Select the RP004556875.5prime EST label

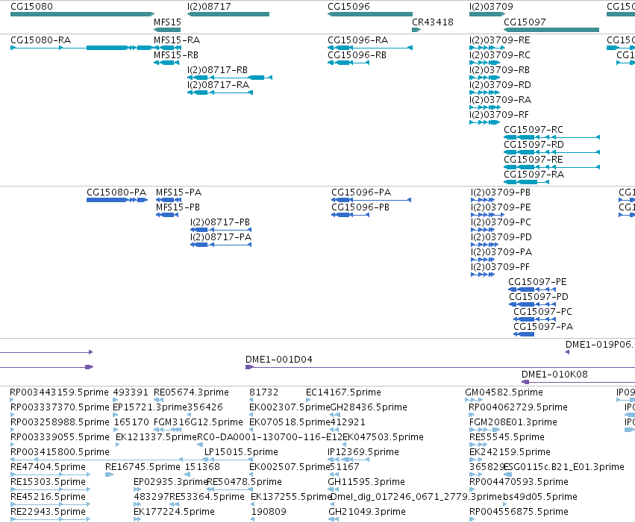pyautogui.click(x=519, y=512)
